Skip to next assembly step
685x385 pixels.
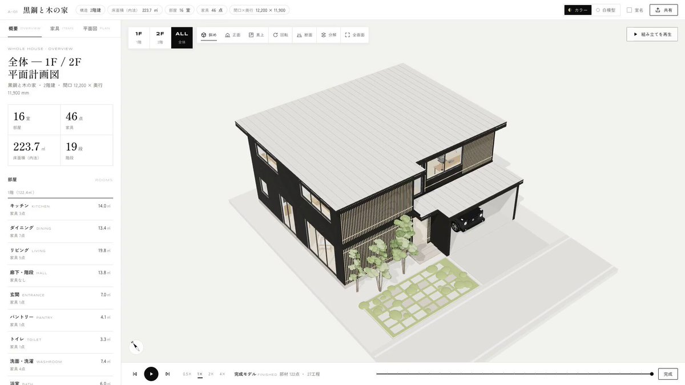point(167,374)
